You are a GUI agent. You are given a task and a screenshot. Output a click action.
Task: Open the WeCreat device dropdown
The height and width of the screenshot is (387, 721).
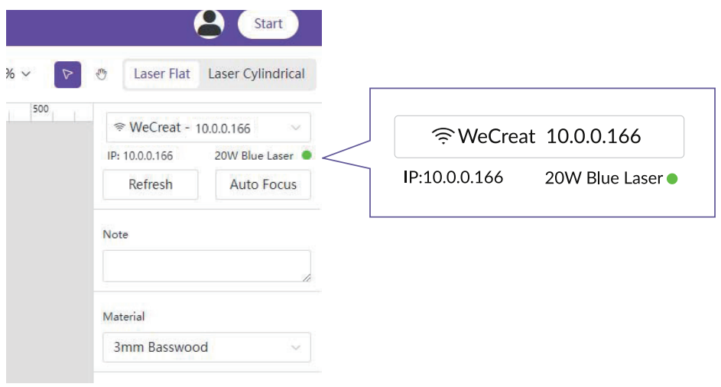pyautogui.click(x=208, y=128)
